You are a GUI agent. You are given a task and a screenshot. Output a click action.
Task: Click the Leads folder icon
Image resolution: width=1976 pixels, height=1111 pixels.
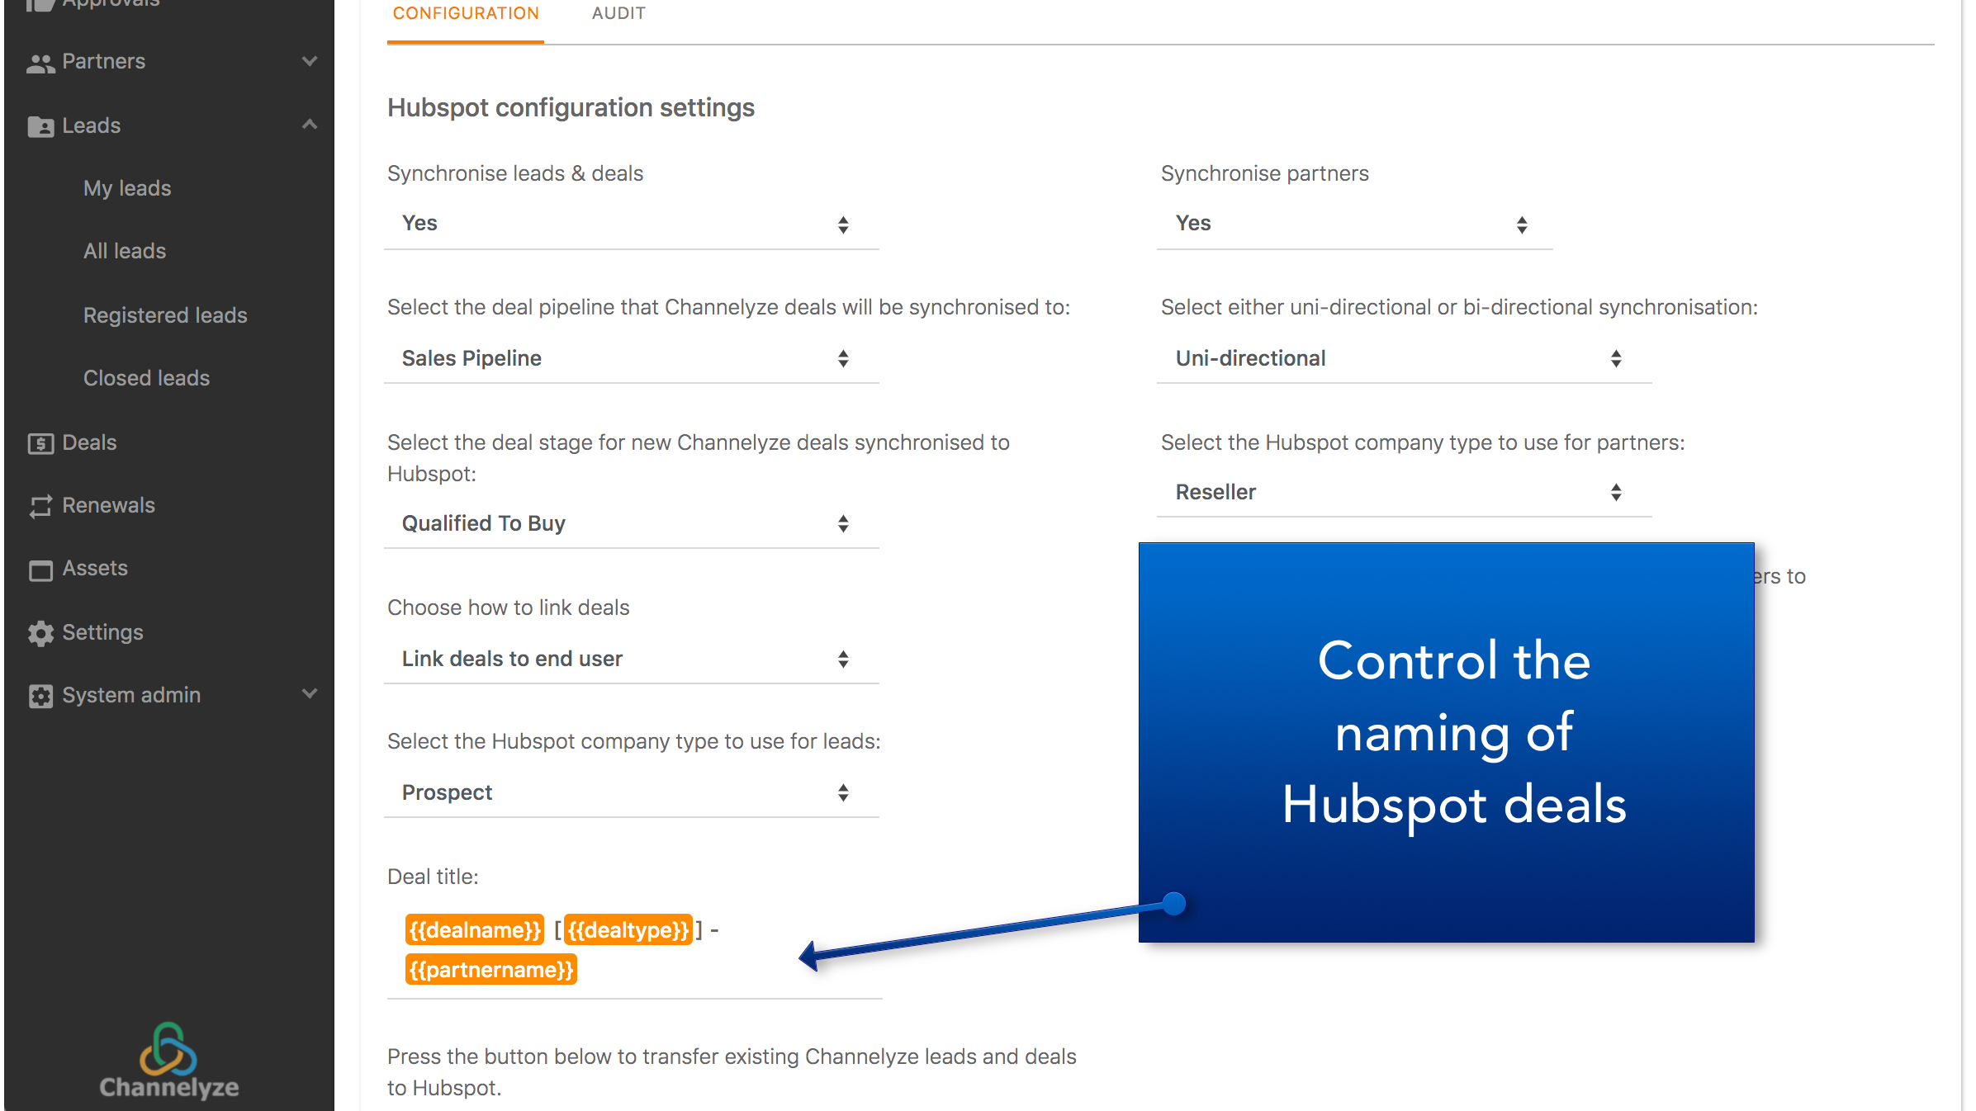coord(40,126)
